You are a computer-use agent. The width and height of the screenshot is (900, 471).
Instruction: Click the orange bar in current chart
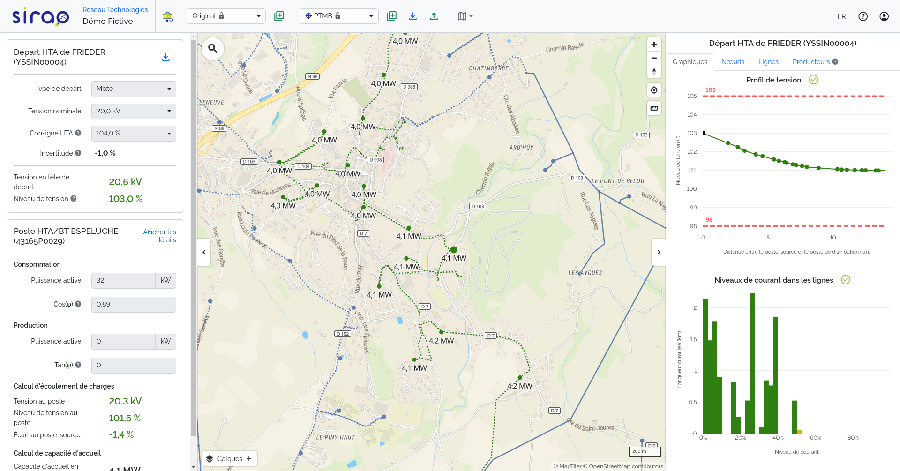pos(799,432)
